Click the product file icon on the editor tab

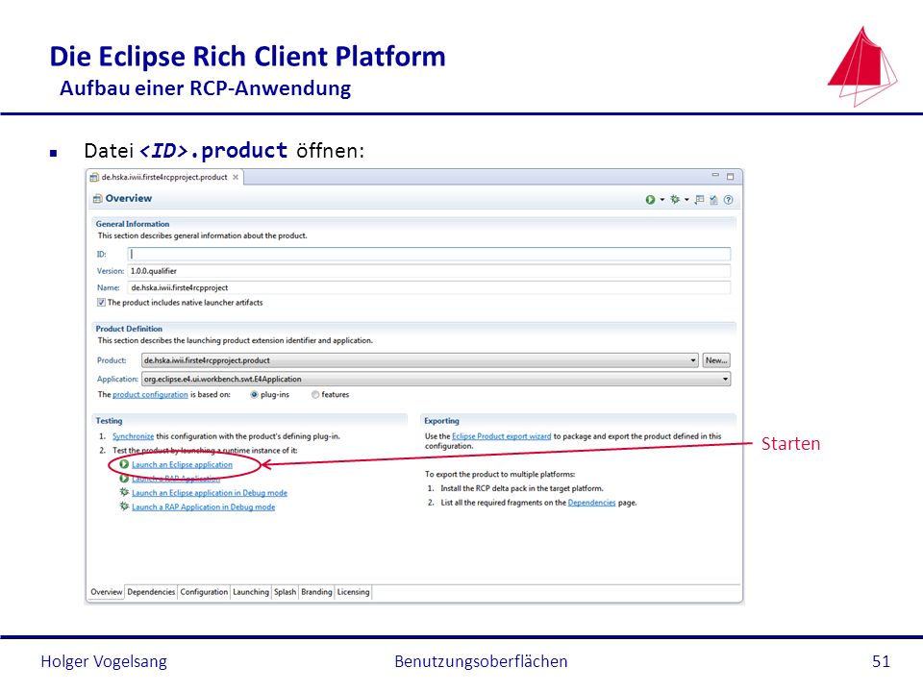point(94,177)
